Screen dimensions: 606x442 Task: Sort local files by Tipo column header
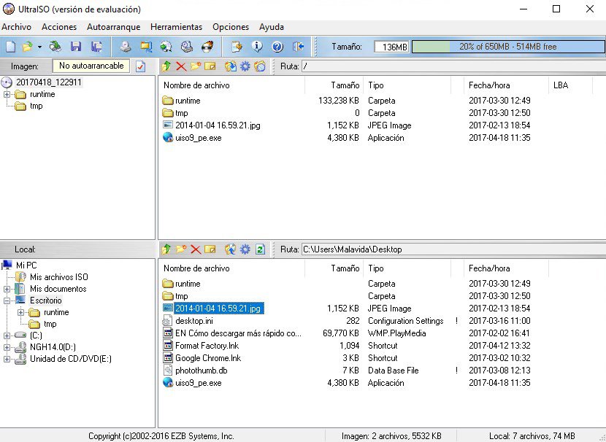tap(407, 268)
